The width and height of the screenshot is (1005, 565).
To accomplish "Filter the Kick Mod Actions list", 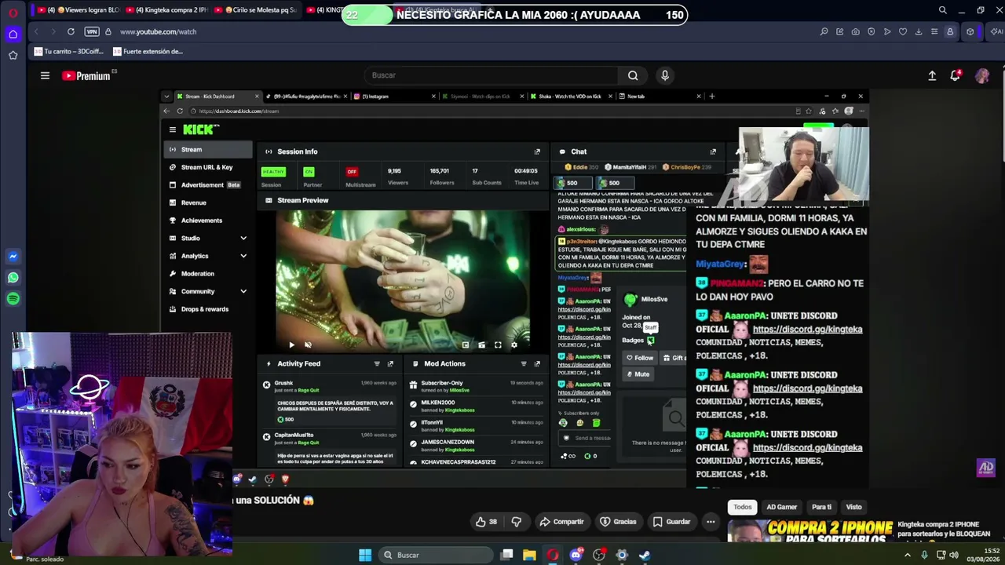I will [x=524, y=364].
